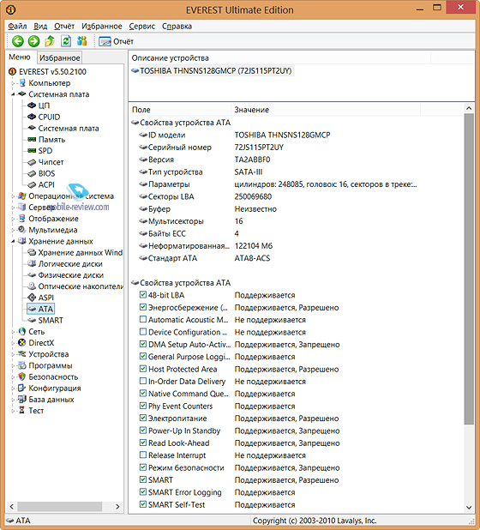Select the ATA tree item

pyautogui.click(x=41, y=309)
